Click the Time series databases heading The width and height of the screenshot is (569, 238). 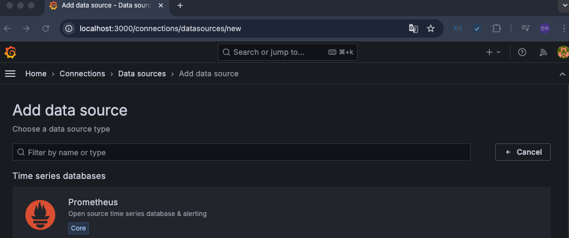click(59, 176)
